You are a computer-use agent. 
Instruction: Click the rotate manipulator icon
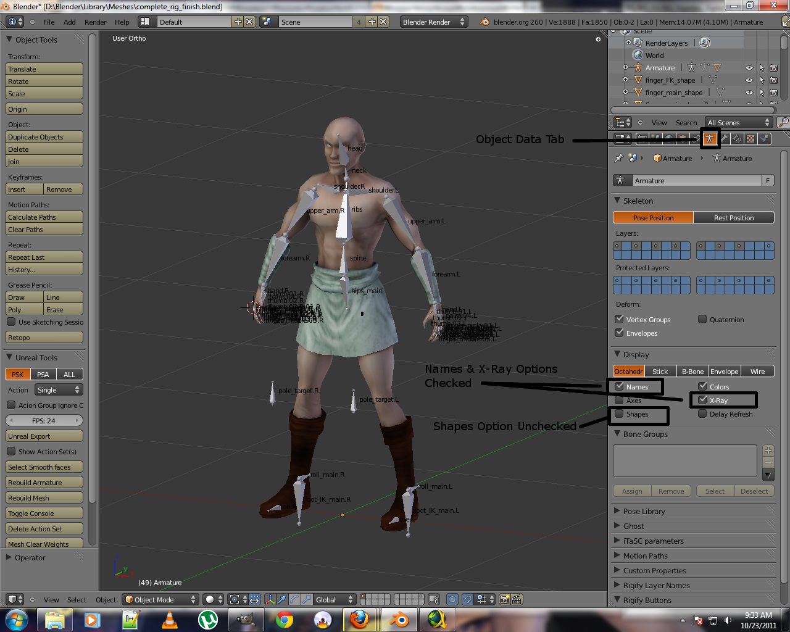coord(294,599)
